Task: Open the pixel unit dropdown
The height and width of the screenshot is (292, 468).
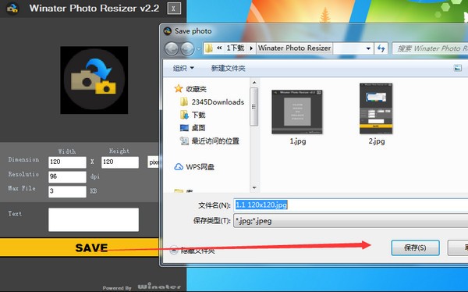Action: 154,162
